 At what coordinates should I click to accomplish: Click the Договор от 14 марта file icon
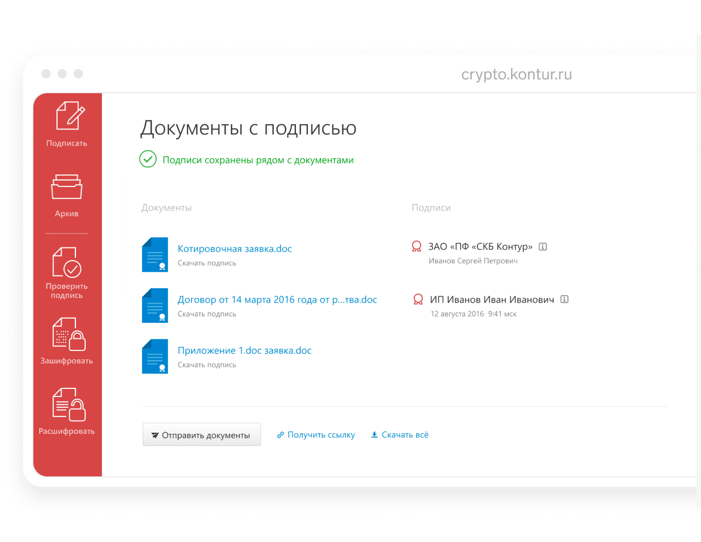pos(155,306)
